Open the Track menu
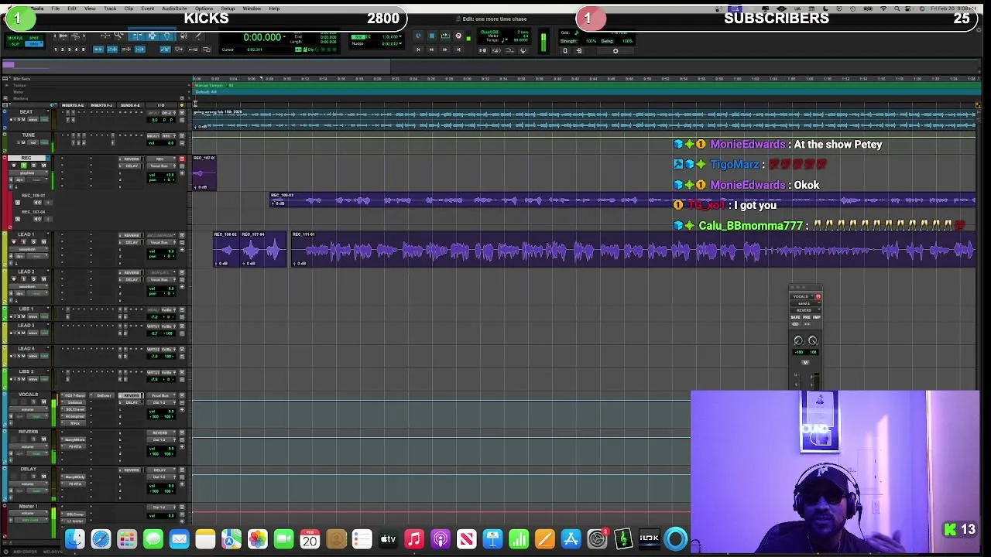 [x=110, y=8]
